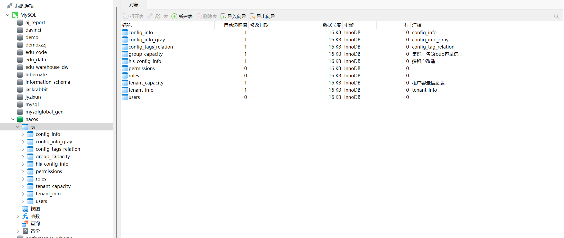Sort by the 名称 column header
564x238 pixels.
click(127, 25)
